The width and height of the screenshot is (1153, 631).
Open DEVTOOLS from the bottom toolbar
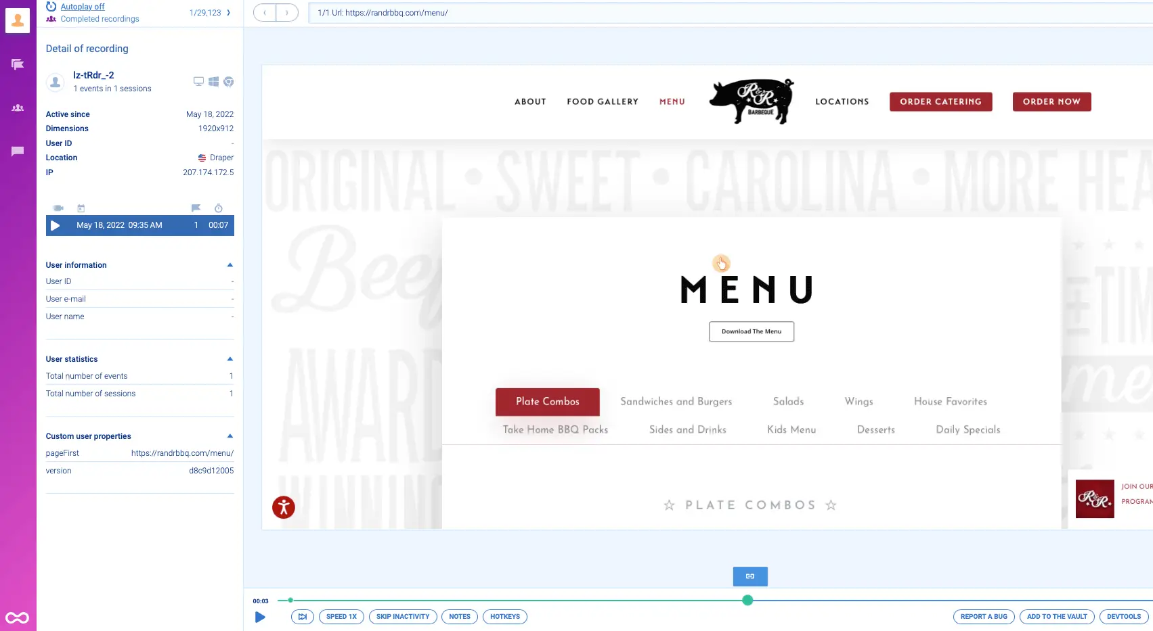pyautogui.click(x=1123, y=616)
